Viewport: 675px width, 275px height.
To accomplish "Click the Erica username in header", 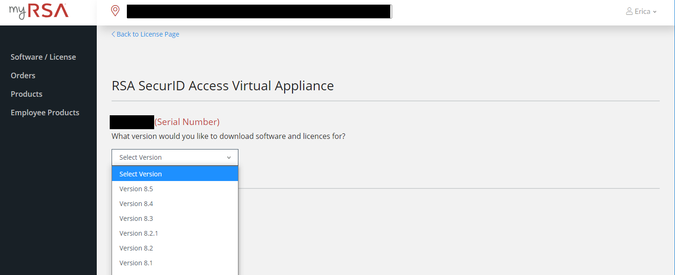I will (x=642, y=12).
